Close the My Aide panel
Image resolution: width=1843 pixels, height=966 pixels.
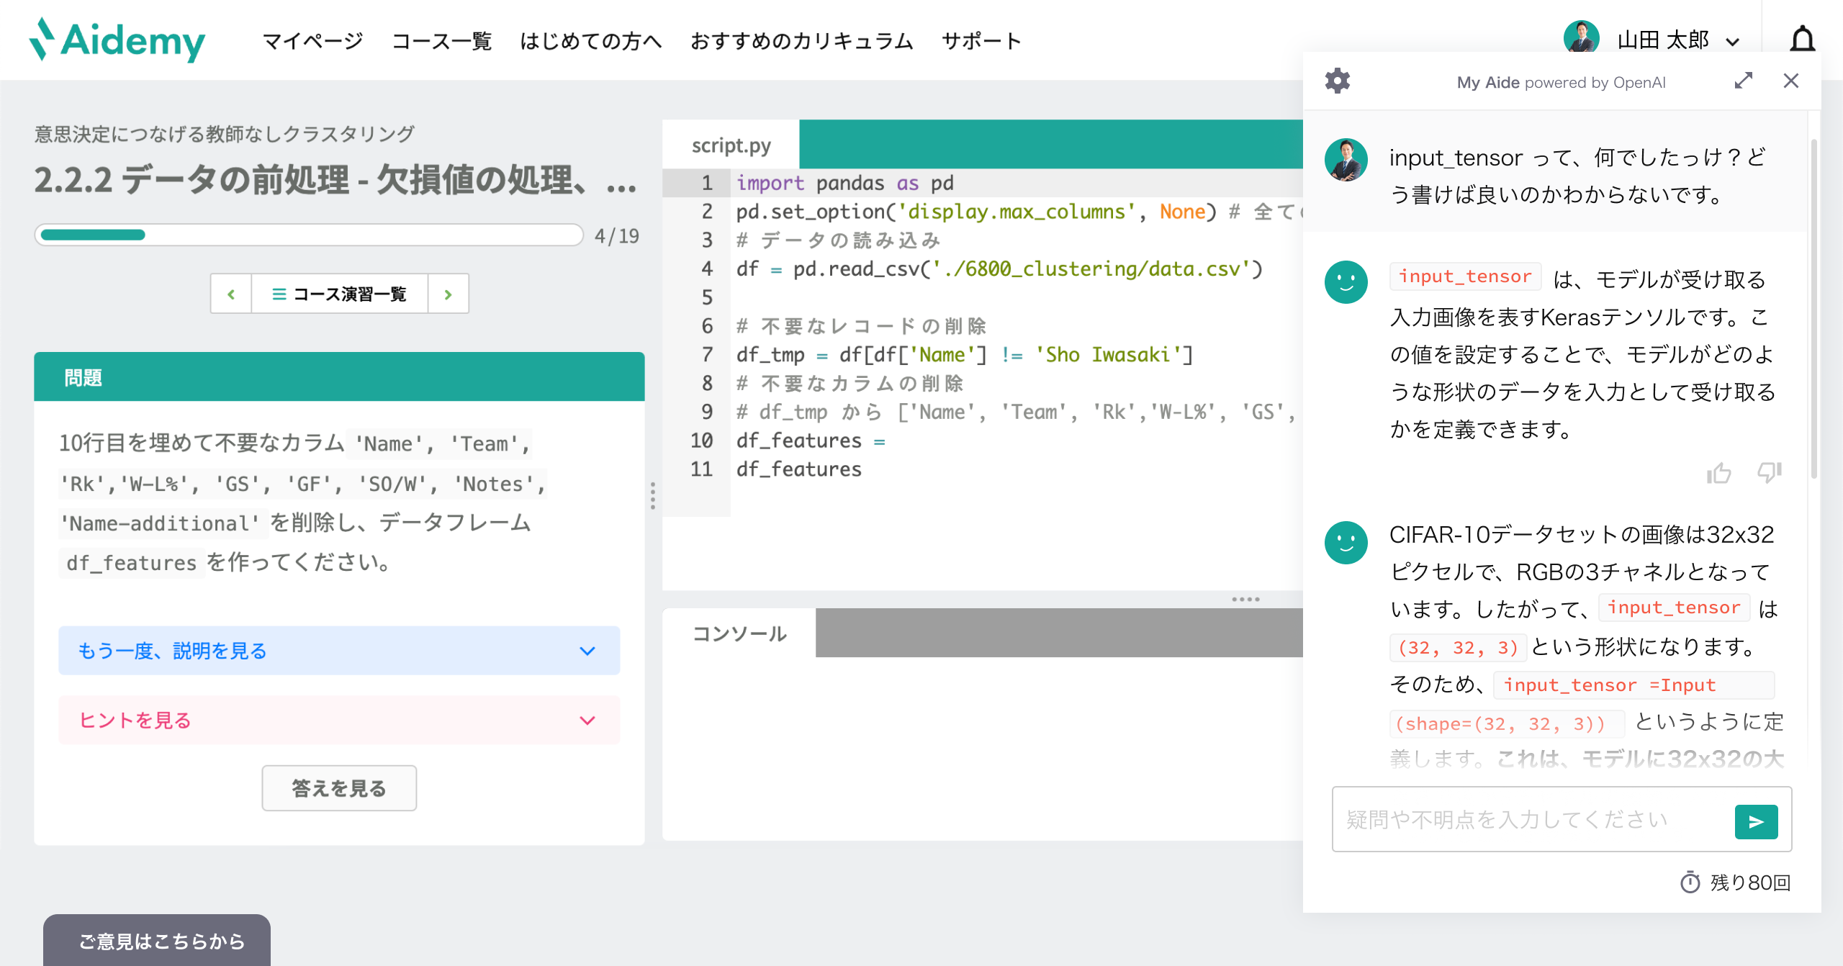click(x=1790, y=81)
